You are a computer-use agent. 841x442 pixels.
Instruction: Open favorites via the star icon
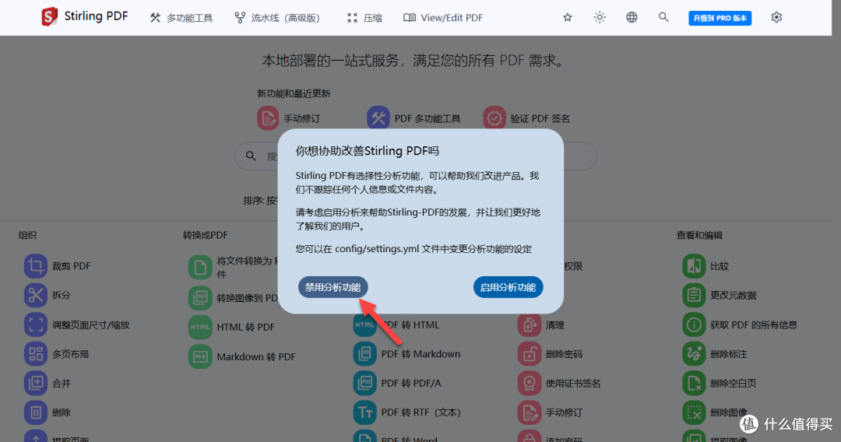click(568, 17)
